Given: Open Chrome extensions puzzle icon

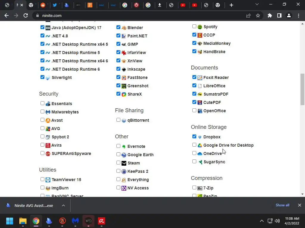Looking at the screenshot, I should pos(270,15).
